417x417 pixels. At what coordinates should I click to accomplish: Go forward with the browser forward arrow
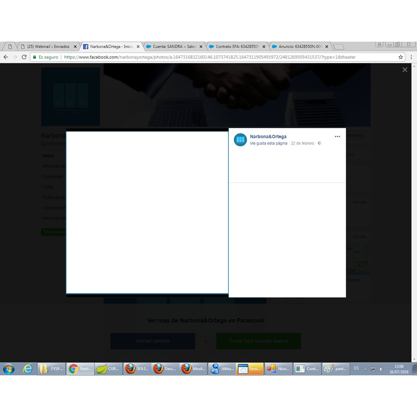pos(15,57)
